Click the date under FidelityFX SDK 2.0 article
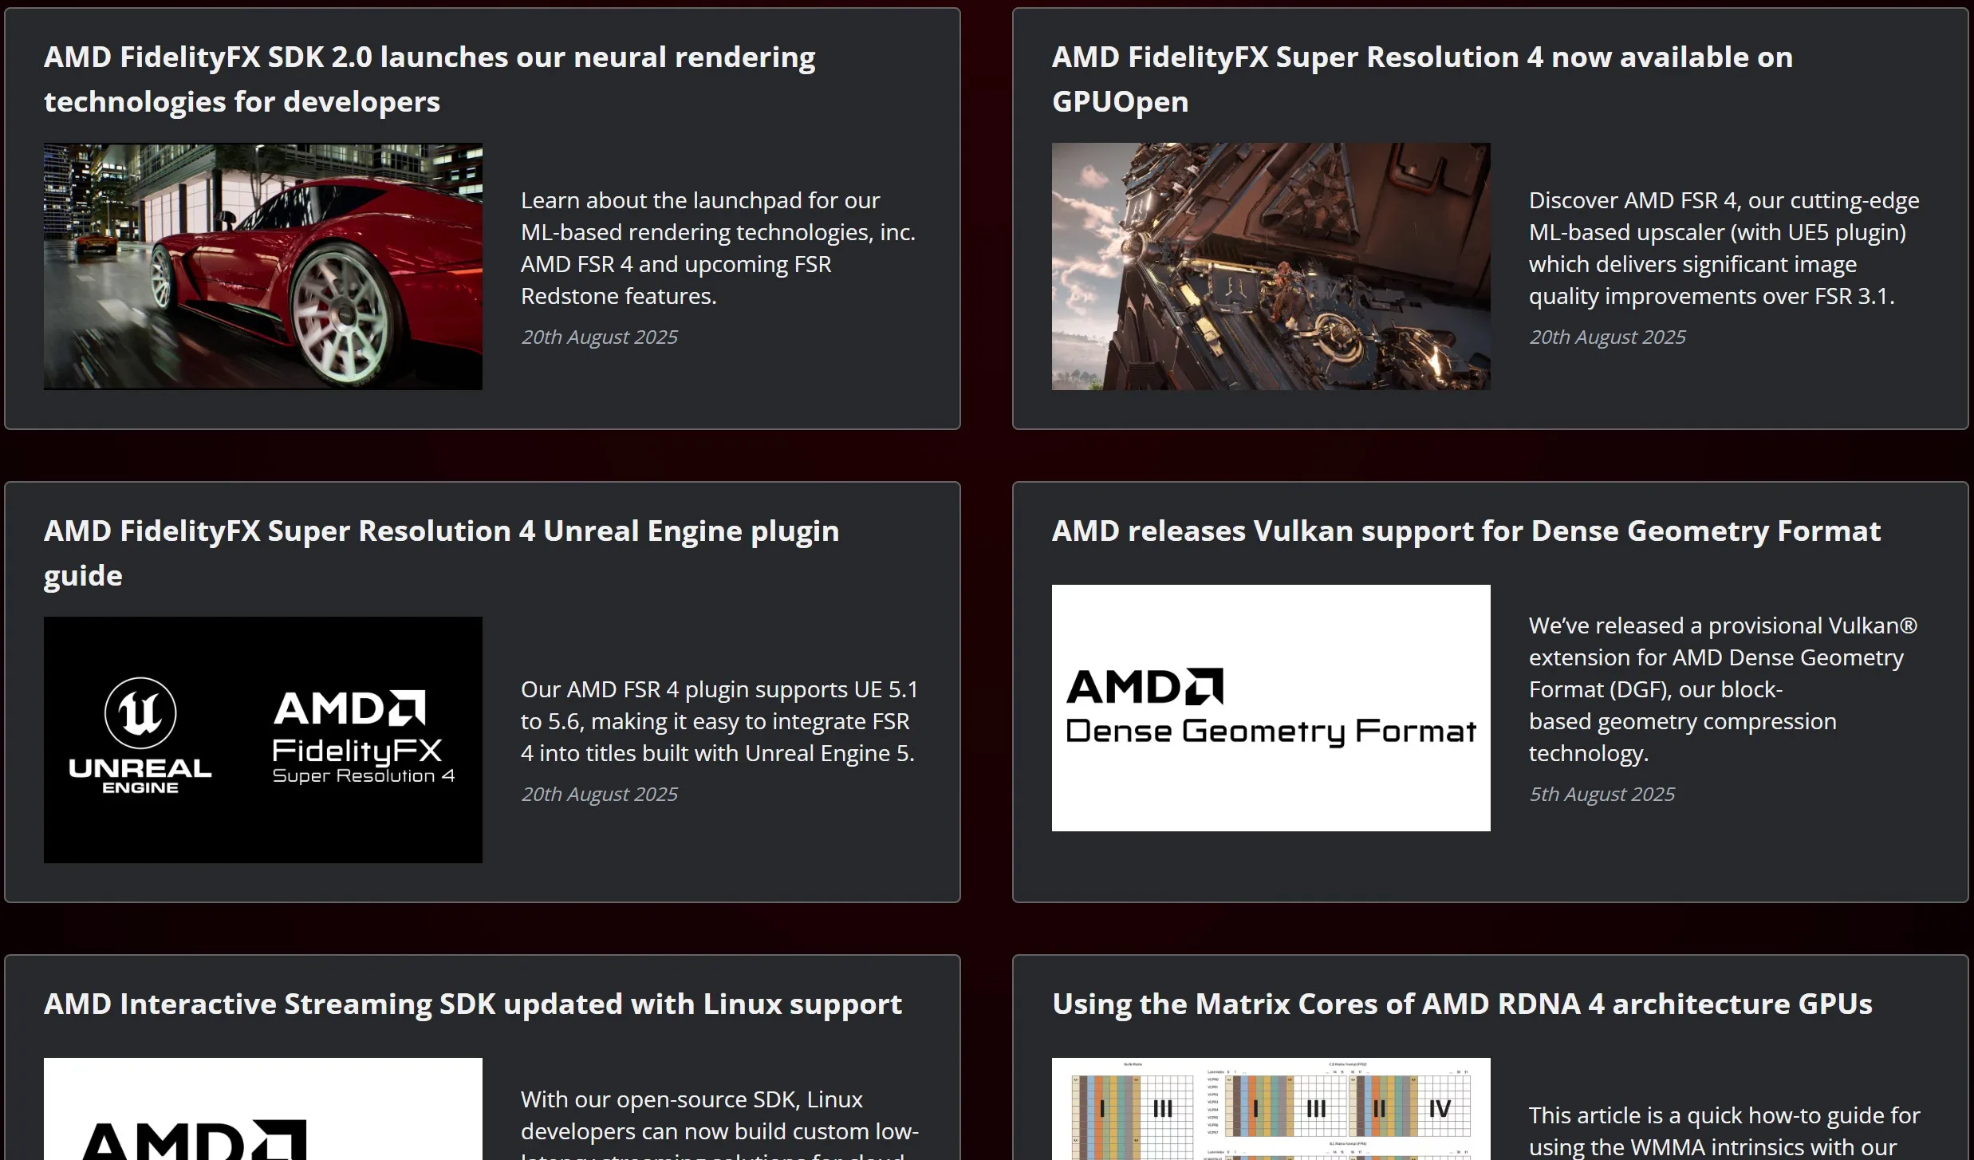Viewport: 1974px width, 1160px height. (599, 337)
